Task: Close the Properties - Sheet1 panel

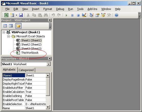Action: coord(50,59)
